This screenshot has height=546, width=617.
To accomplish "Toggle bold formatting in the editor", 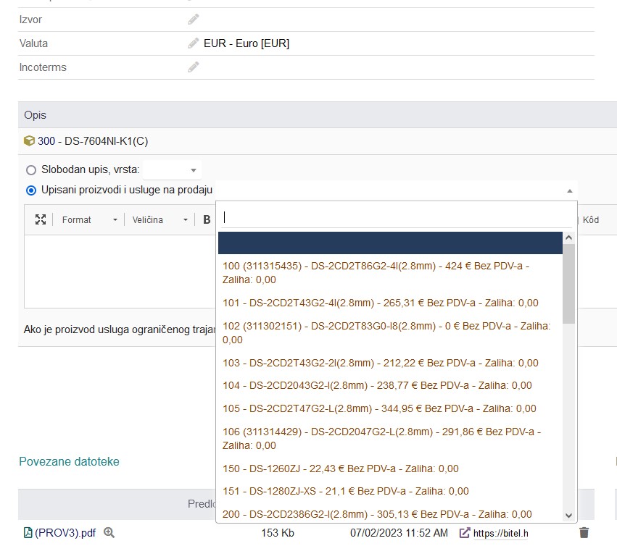I will 207,219.
